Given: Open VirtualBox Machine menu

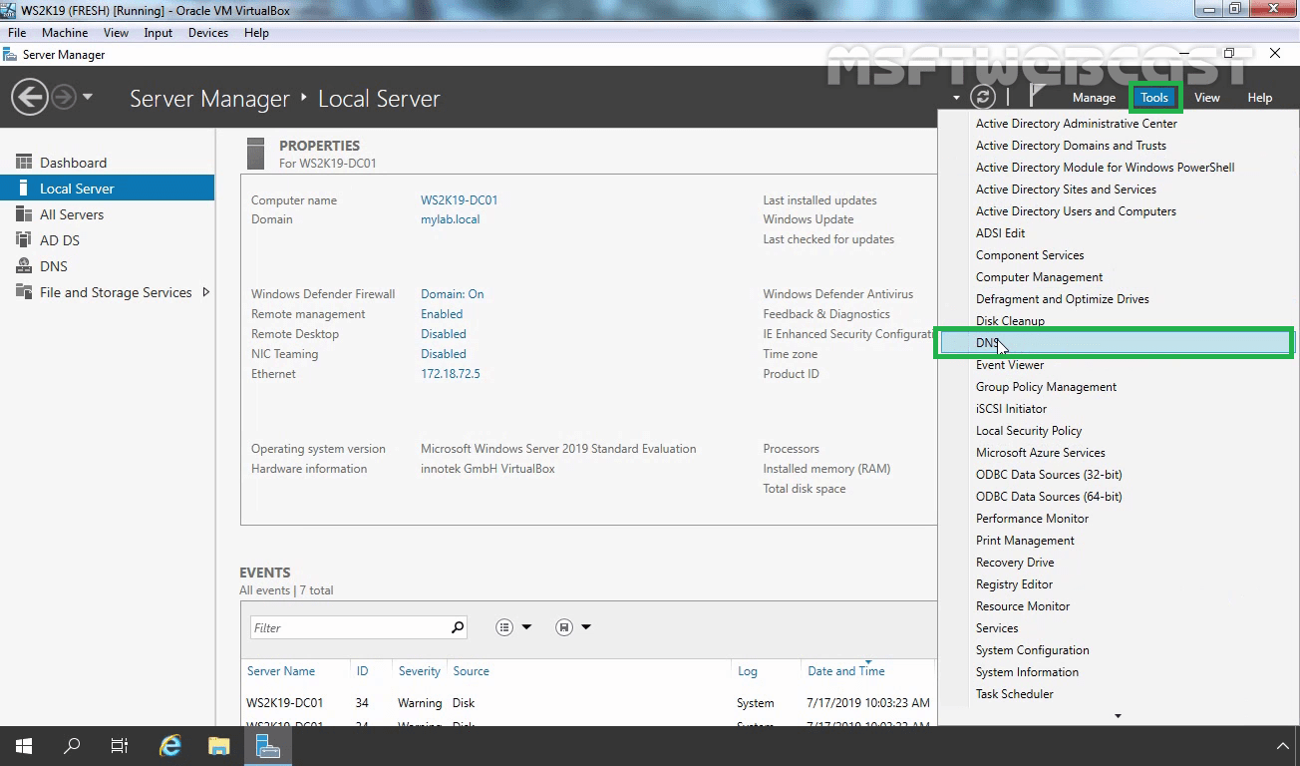Looking at the screenshot, I should [x=65, y=33].
